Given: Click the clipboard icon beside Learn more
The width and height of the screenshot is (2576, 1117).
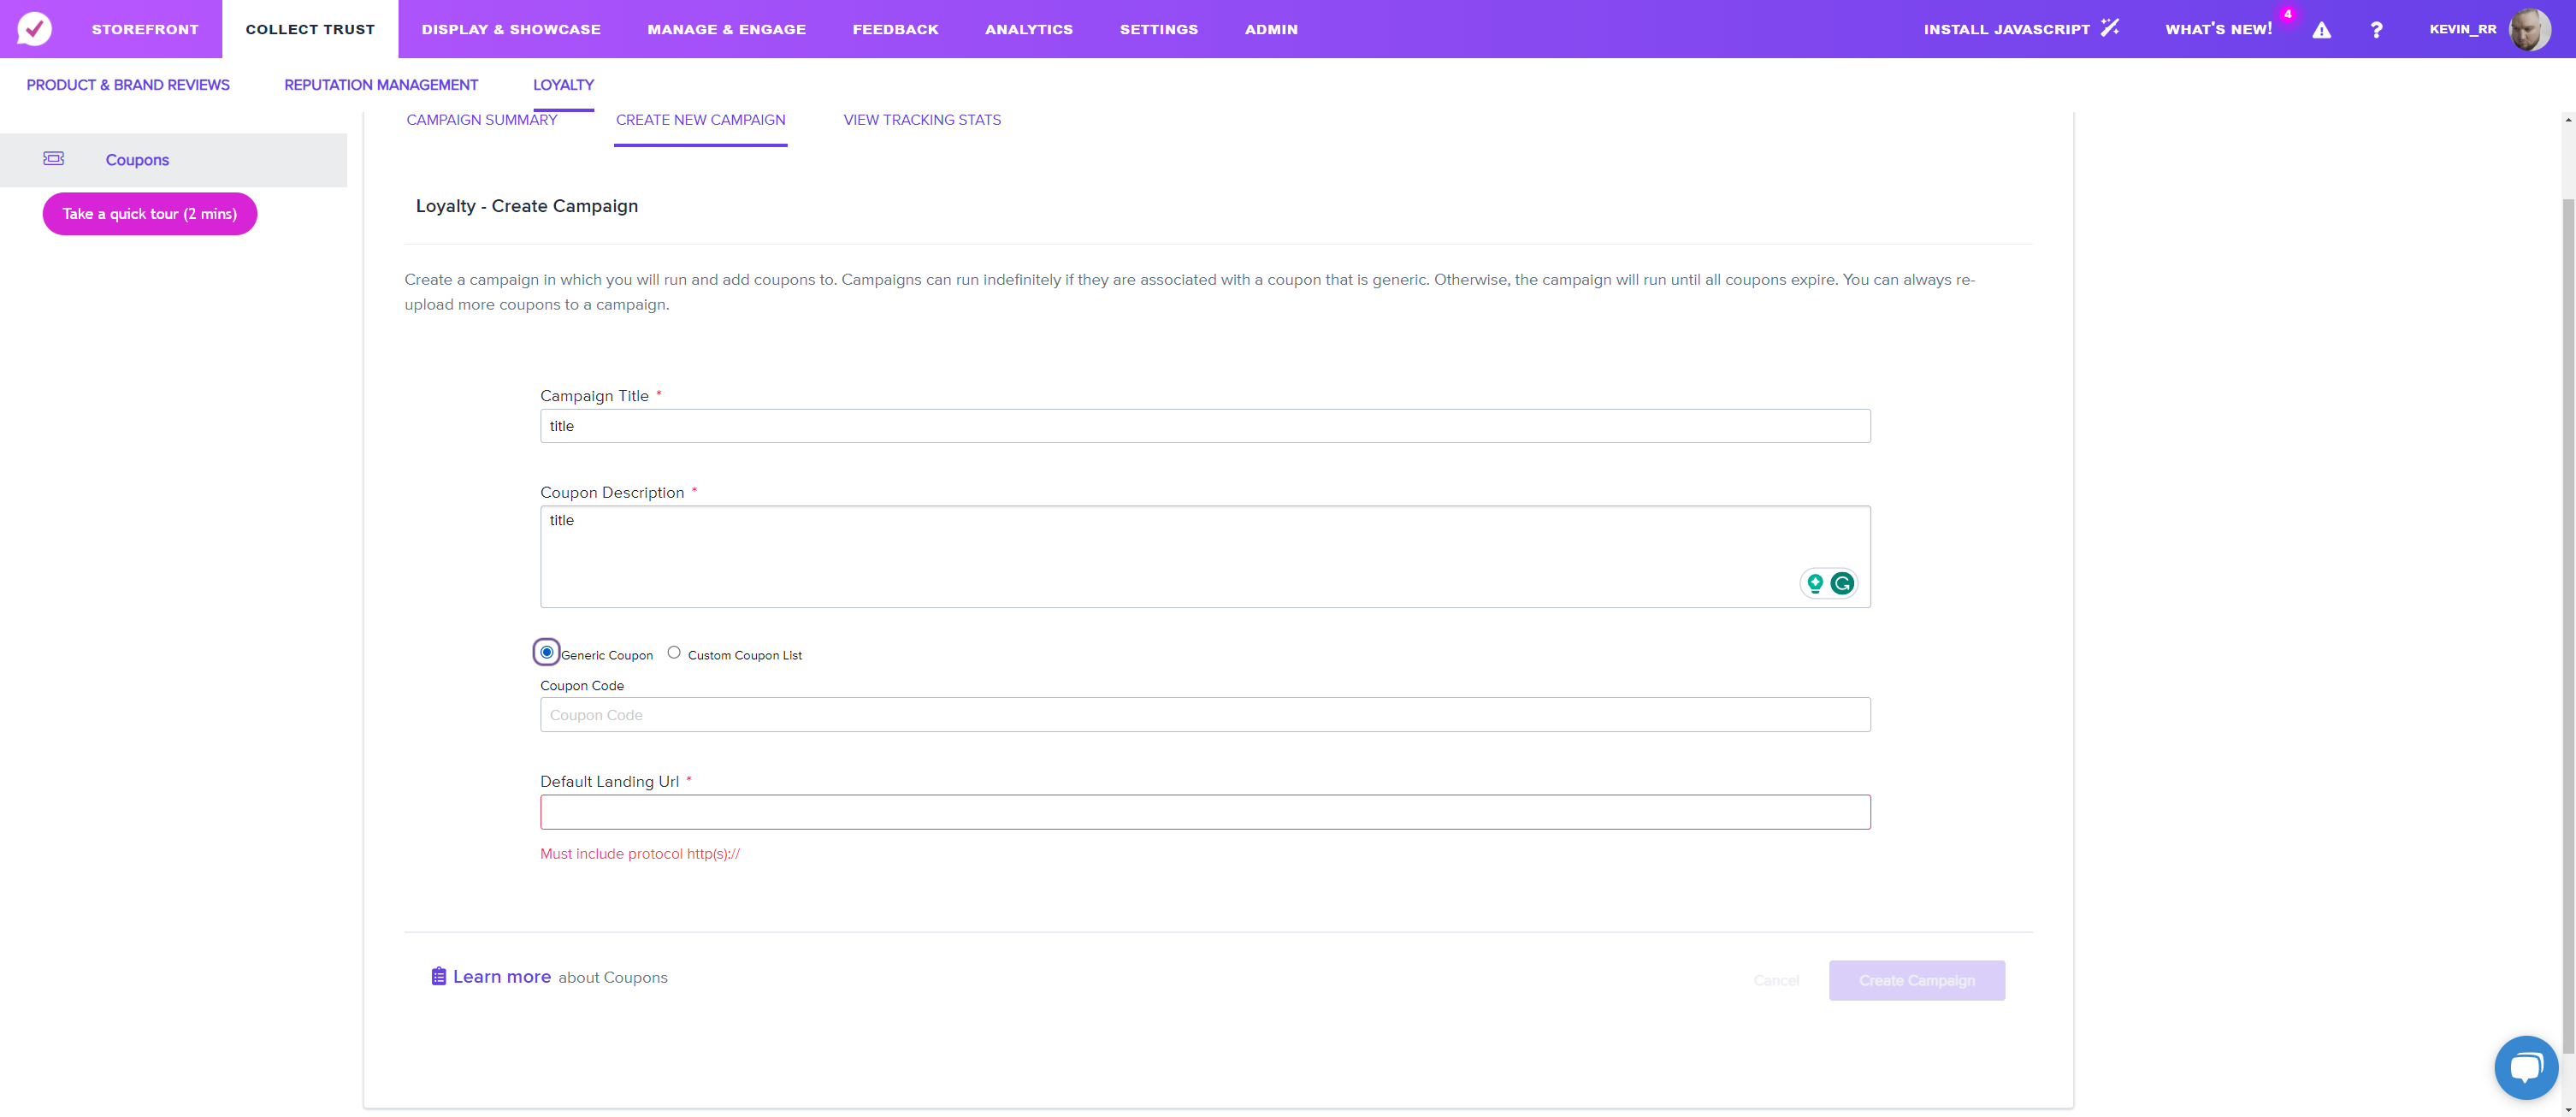Looking at the screenshot, I should (x=438, y=976).
